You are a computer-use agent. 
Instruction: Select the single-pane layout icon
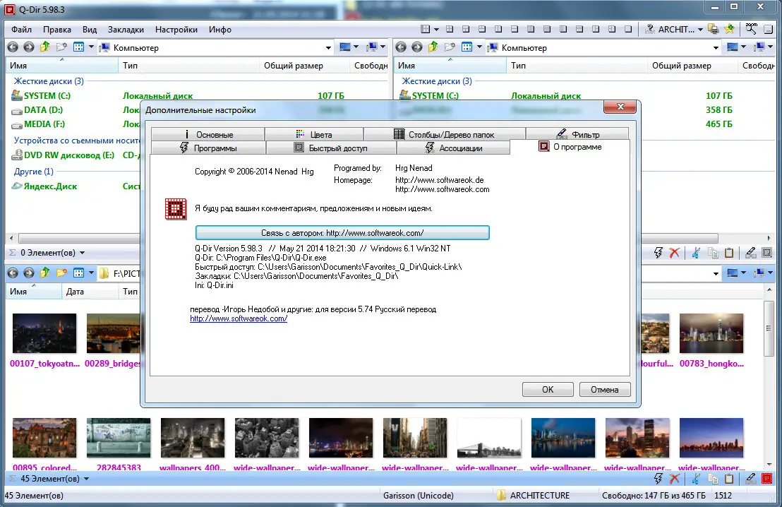coord(628,29)
